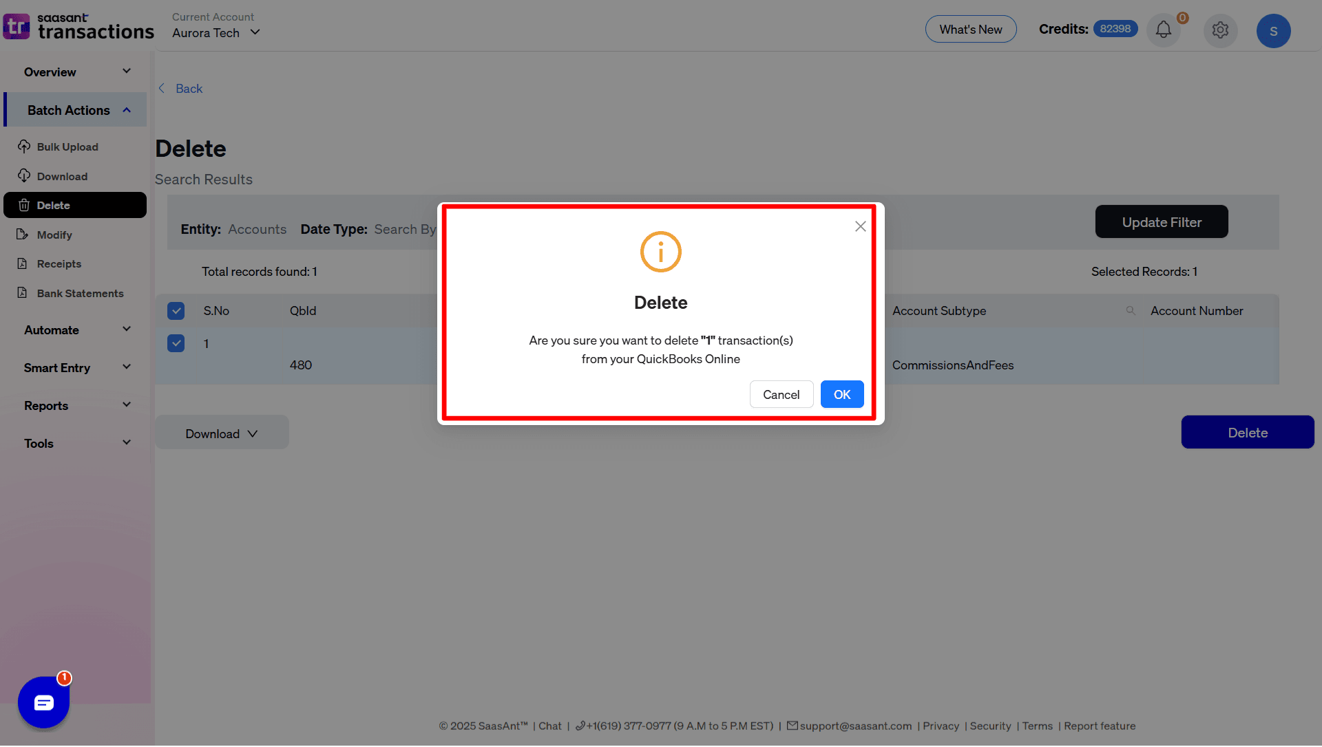Open Receipts via its sidebar icon

(x=24, y=263)
